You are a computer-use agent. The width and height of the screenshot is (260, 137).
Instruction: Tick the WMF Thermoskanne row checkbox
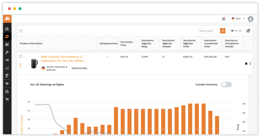click(21, 56)
